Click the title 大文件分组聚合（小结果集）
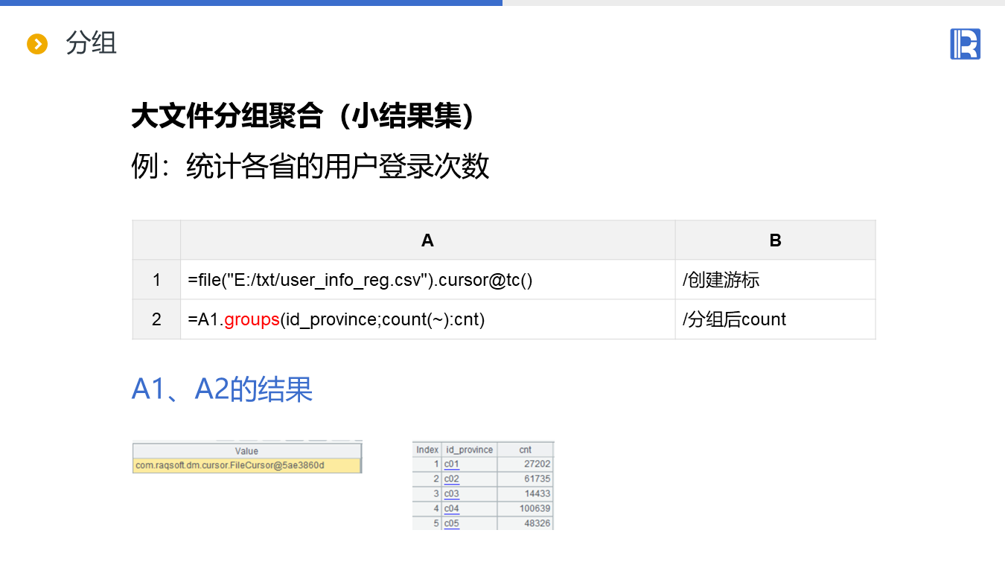Image resolution: width=1005 pixels, height=565 pixels. [x=304, y=115]
